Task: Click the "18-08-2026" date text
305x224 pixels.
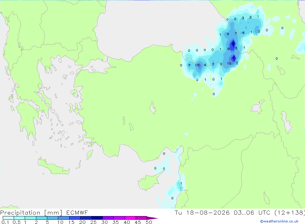Action: (208, 212)
